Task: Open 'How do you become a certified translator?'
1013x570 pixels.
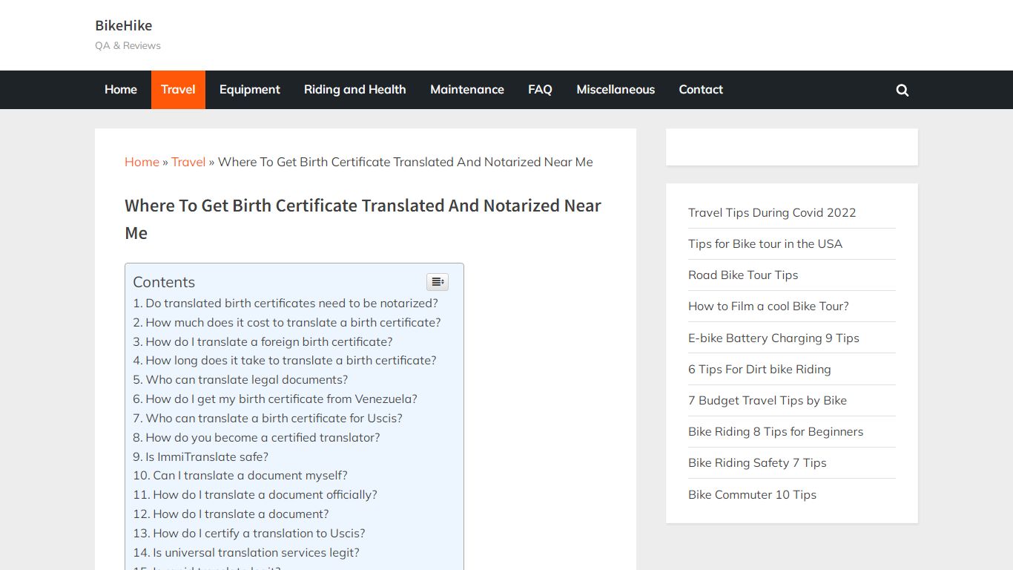Action: (x=257, y=437)
